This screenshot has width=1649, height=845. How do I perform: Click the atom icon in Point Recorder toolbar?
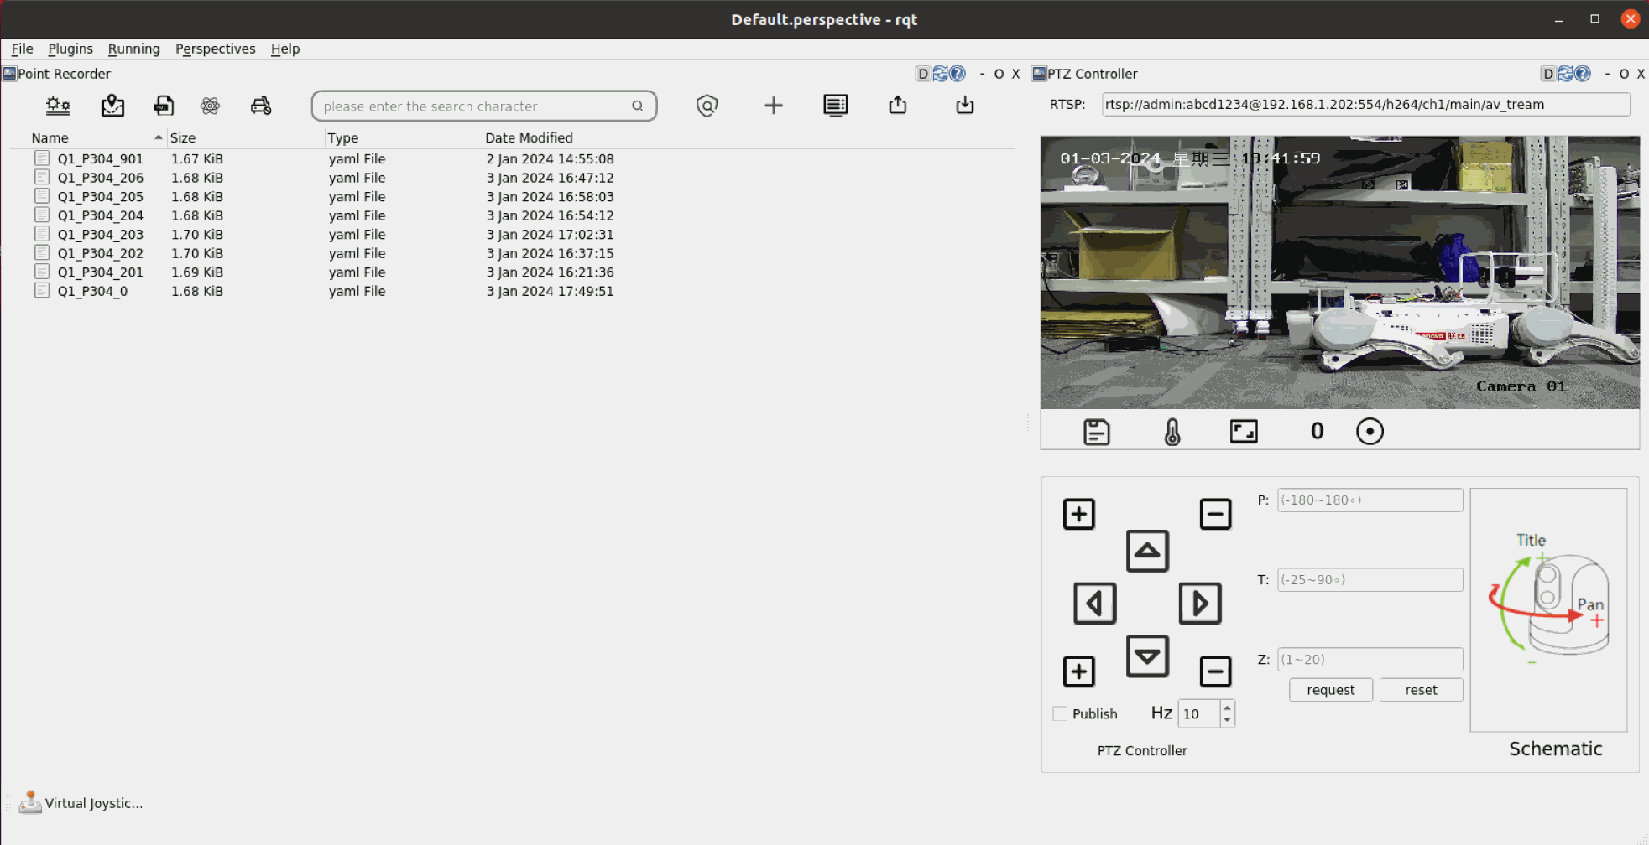coord(210,106)
